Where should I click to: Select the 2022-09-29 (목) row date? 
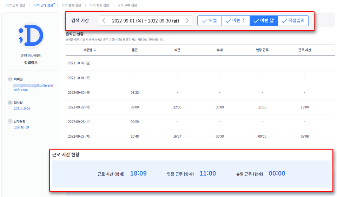[79, 107]
